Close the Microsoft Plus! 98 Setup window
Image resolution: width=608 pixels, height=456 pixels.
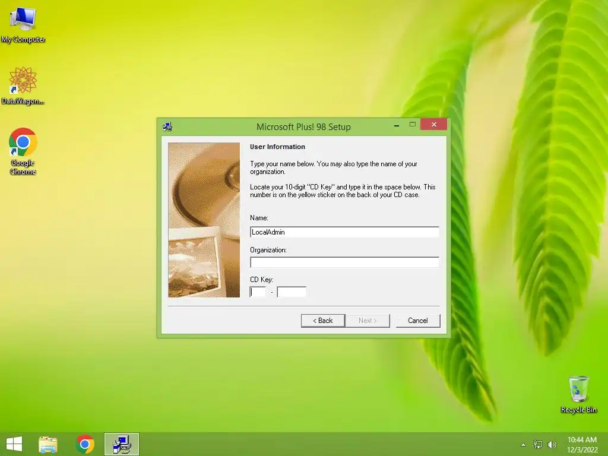click(434, 125)
